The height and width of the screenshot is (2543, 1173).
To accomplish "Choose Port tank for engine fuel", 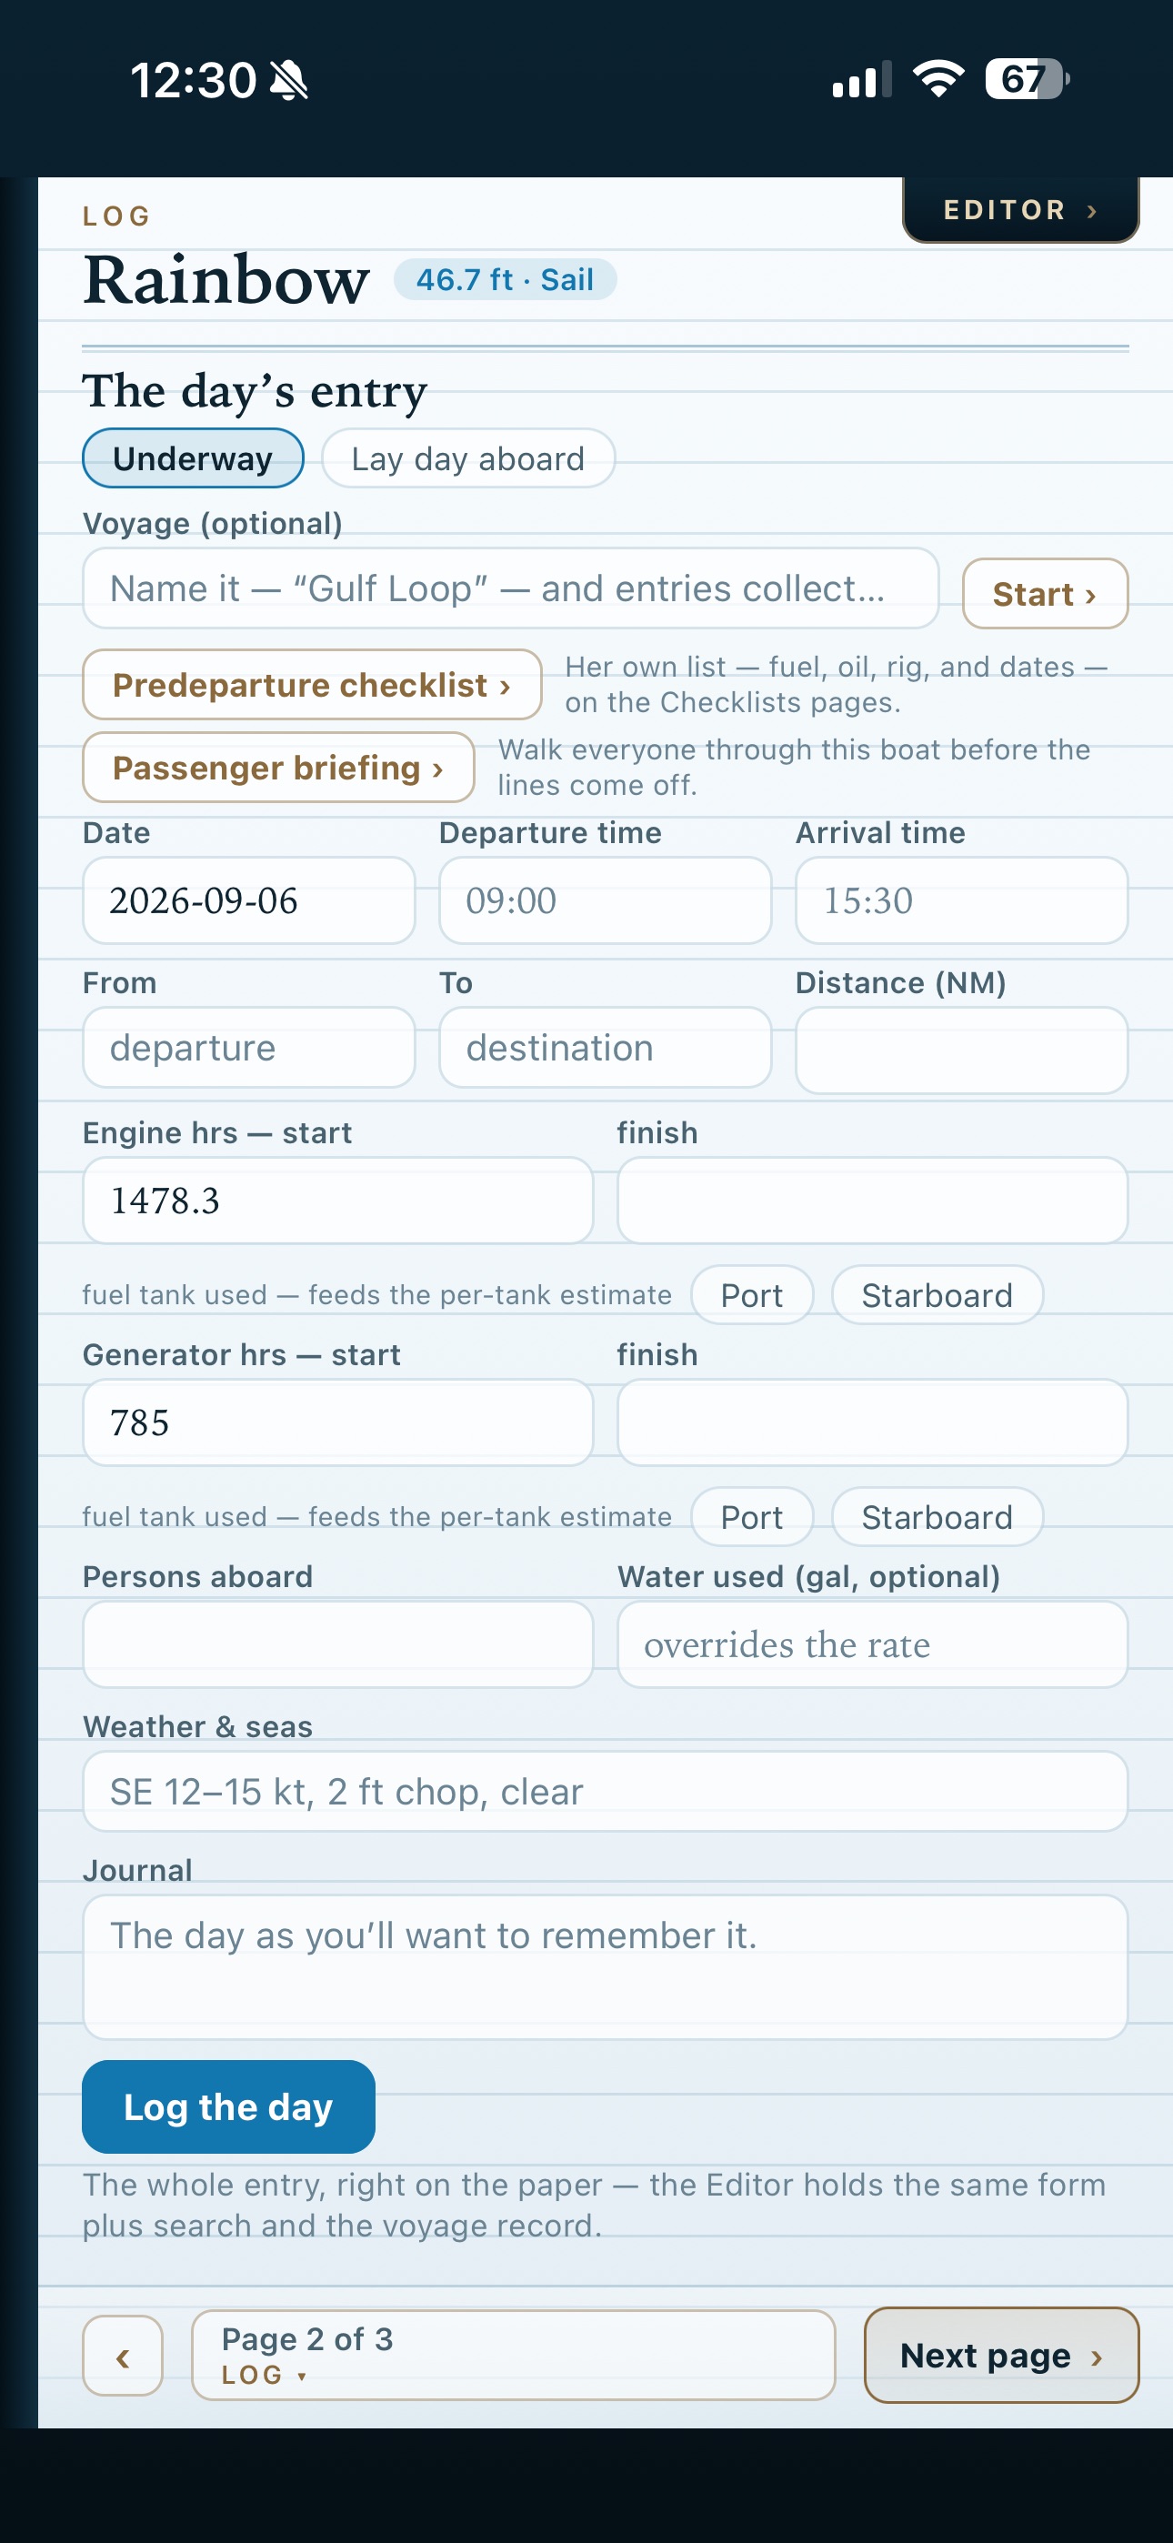I will point(752,1295).
